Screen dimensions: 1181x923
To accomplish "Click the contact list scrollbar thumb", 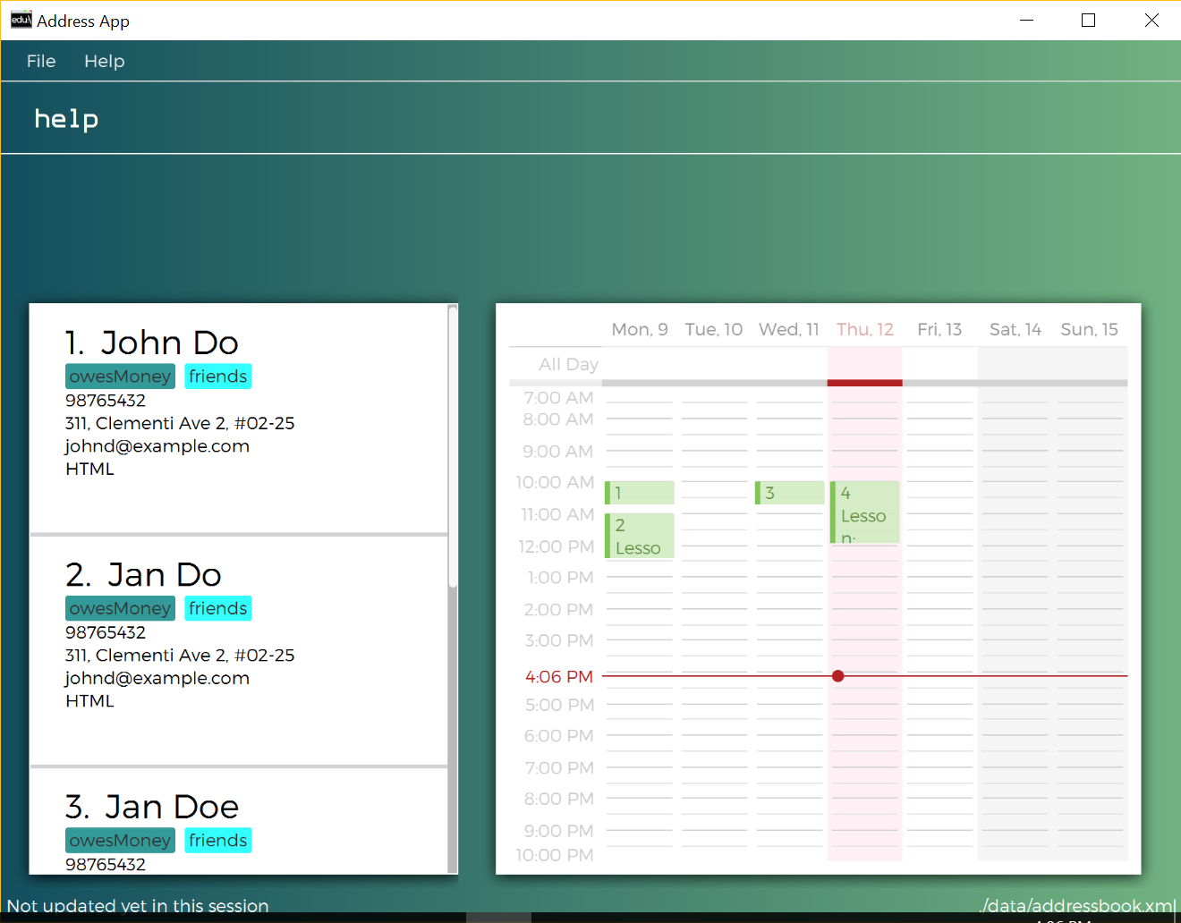I will [453, 446].
